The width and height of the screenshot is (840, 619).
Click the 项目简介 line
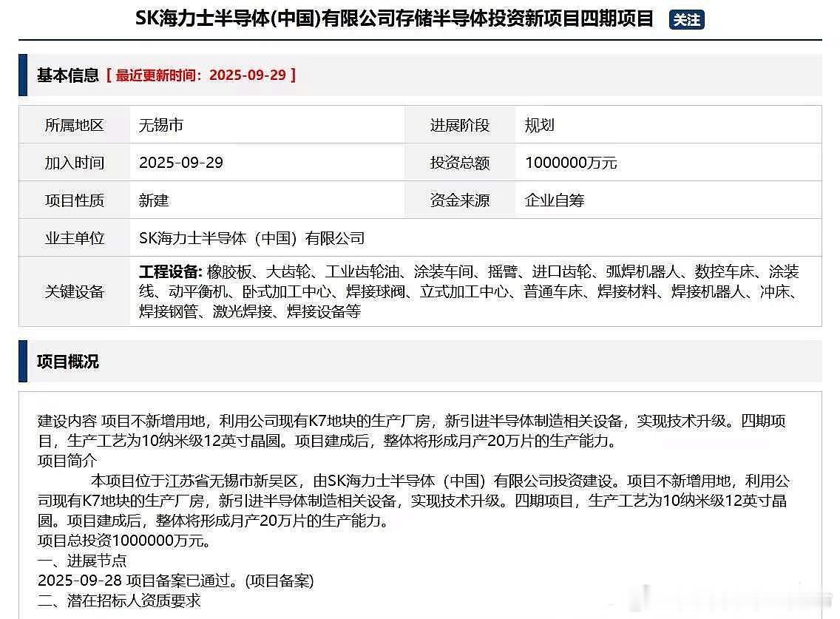[67, 460]
